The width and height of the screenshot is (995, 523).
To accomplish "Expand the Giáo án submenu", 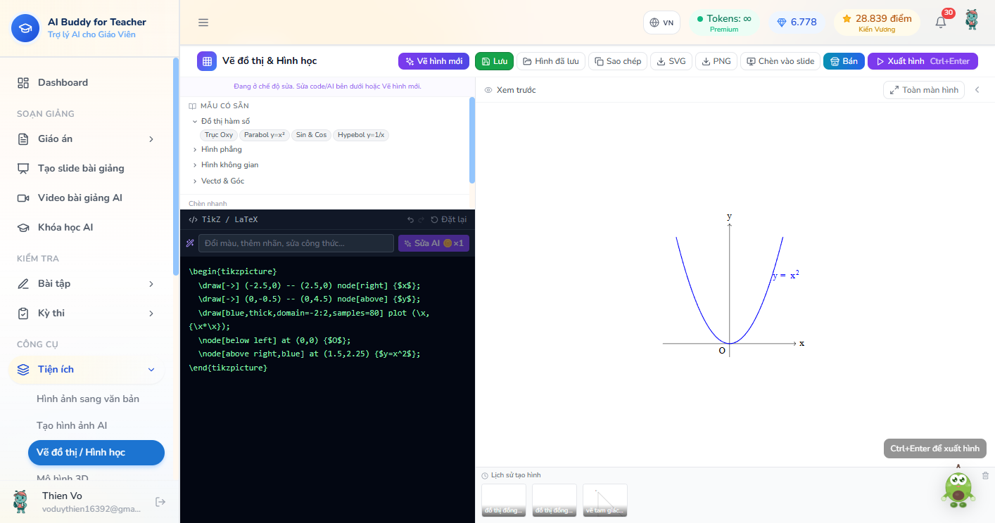I will (x=151, y=139).
